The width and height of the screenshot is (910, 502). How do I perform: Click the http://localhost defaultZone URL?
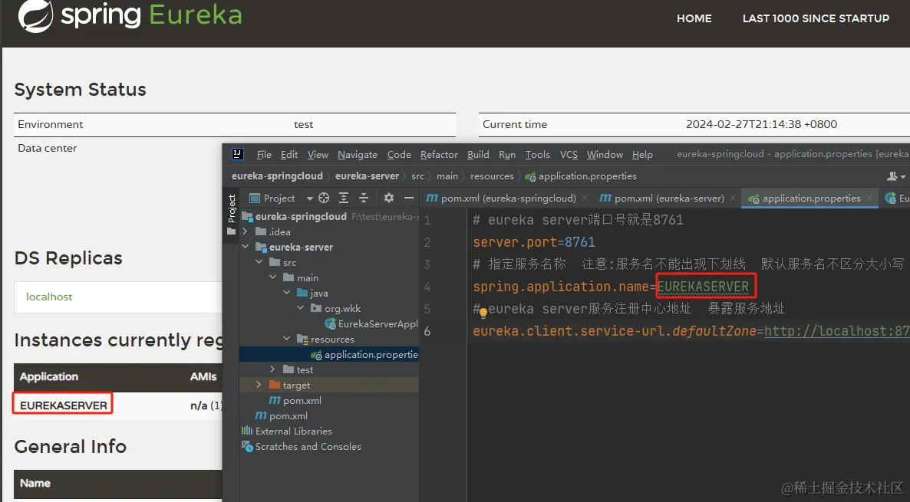(x=837, y=331)
